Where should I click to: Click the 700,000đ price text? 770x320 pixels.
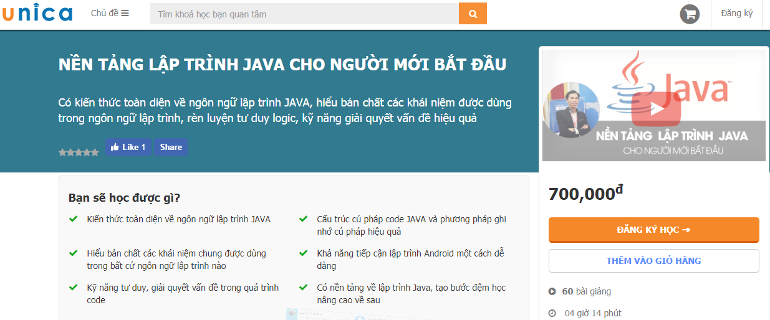tap(585, 193)
